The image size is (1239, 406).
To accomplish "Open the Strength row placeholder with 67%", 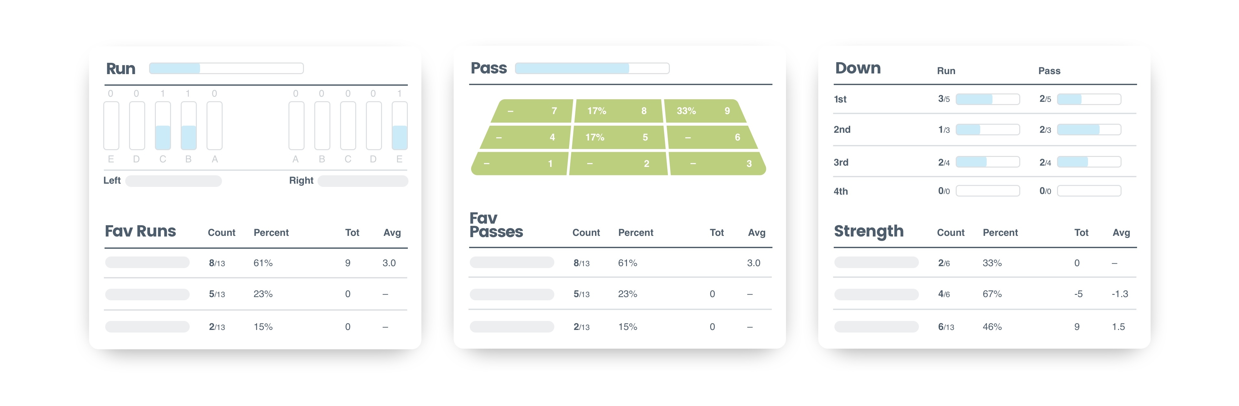I will [876, 294].
